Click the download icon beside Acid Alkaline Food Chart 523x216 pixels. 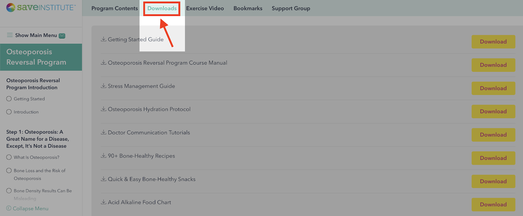pyautogui.click(x=103, y=202)
